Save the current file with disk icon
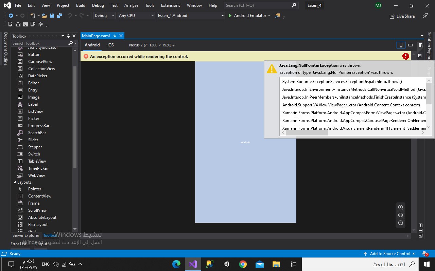Image resolution: width=435 pixels, height=271 pixels. 52,16
